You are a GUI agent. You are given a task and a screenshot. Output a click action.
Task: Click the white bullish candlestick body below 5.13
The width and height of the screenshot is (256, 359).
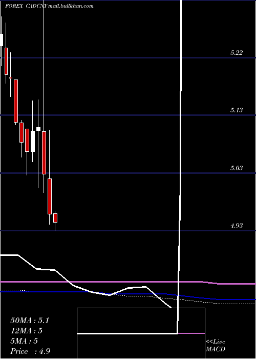[x=33, y=141]
